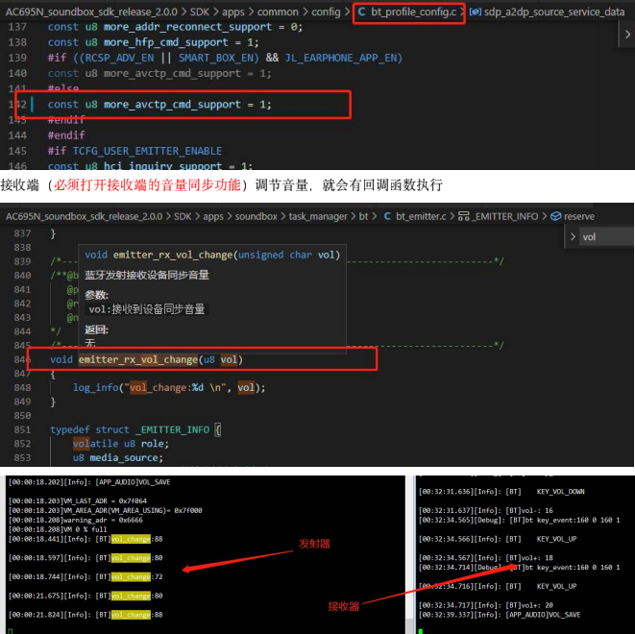Expand the chevron beside the vol find box
635x634 pixels.
click(x=573, y=237)
